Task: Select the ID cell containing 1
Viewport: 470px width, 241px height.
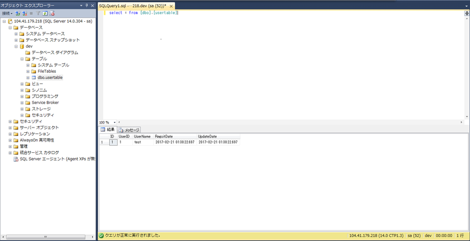Action: pyautogui.click(x=113, y=142)
